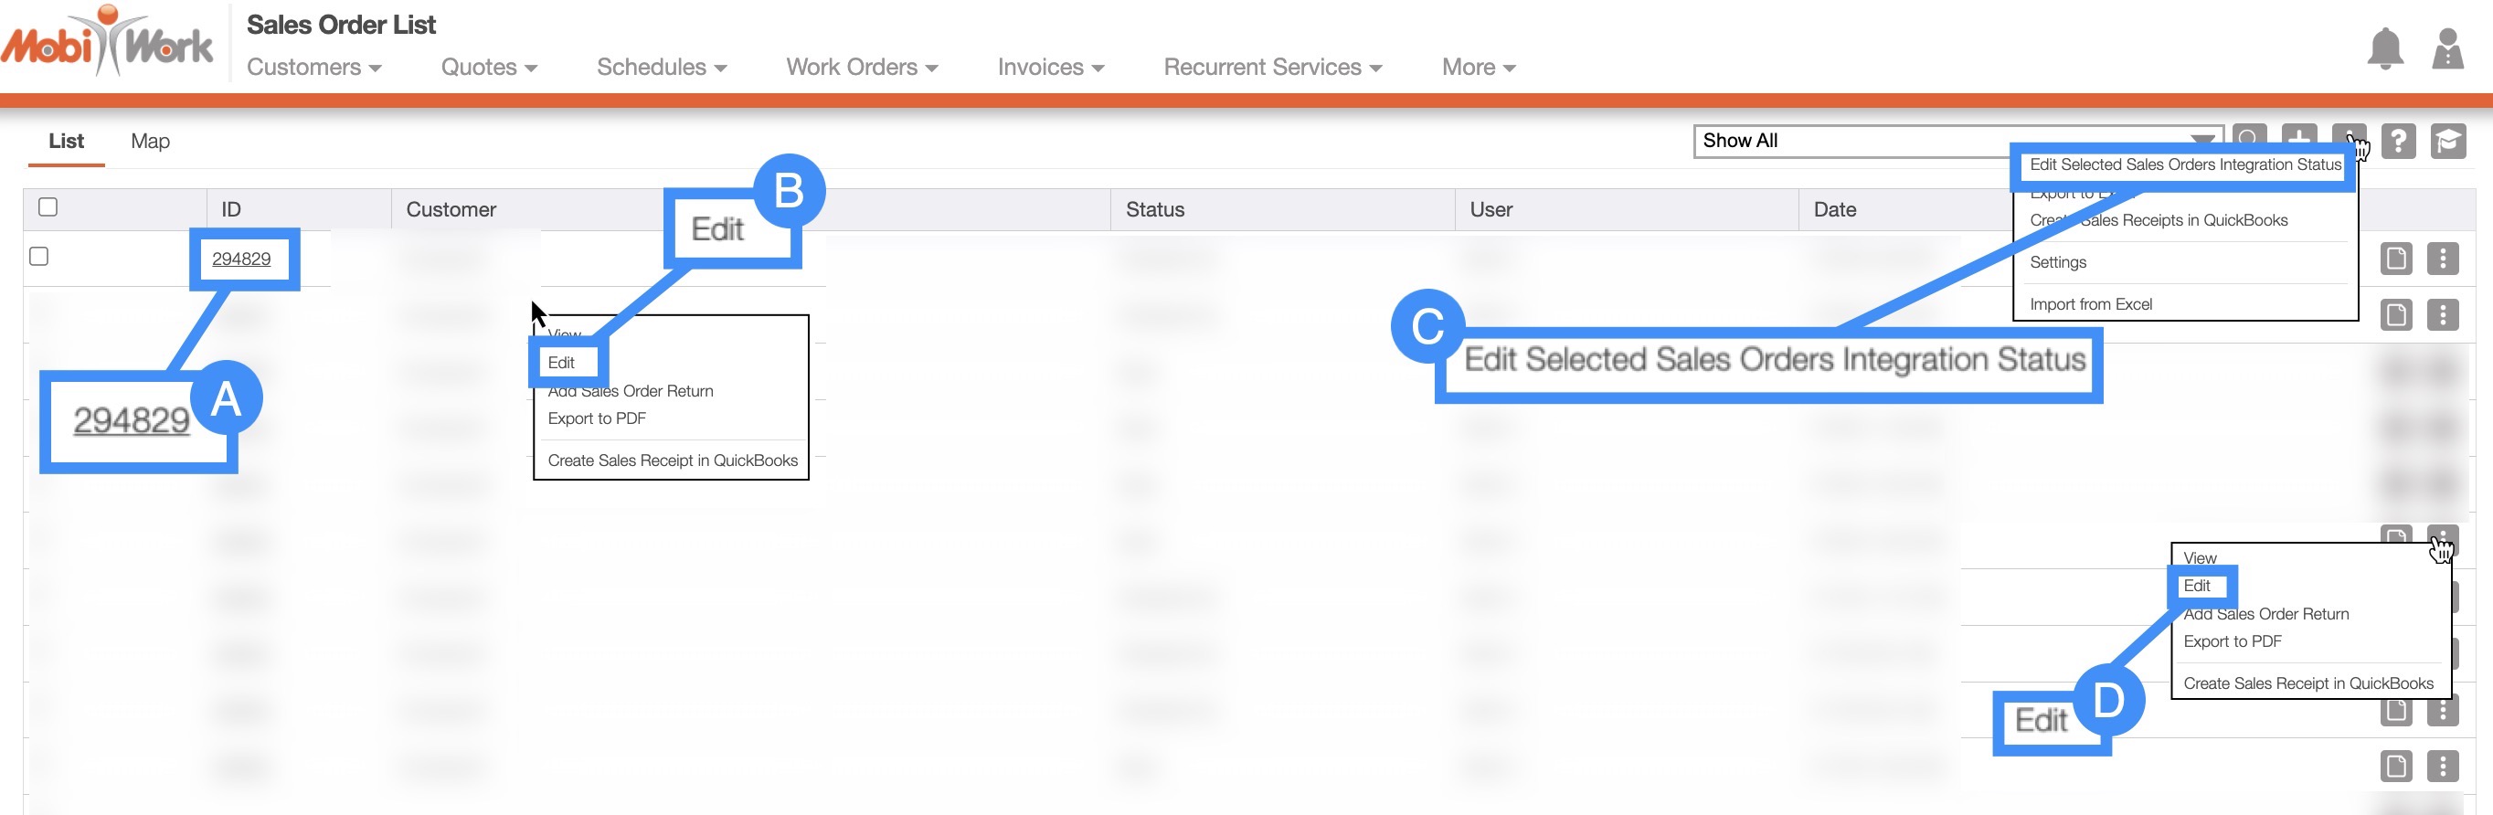Image resolution: width=2493 pixels, height=815 pixels.
Task: Expand the Recurrent Services menu
Action: coord(1272,67)
